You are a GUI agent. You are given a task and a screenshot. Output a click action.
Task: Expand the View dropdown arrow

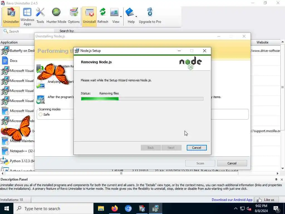(121, 16)
